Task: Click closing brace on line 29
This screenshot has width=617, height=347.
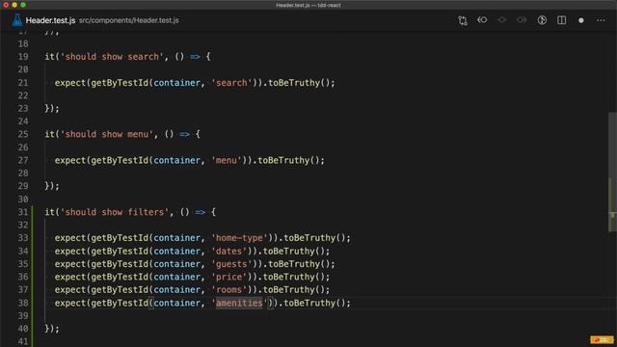Action: pyautogui.click(x=47, y=186)
